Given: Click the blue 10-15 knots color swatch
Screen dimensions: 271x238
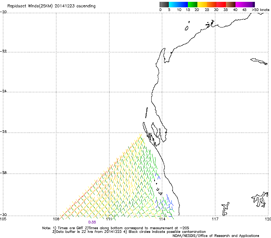Looking at the screenshot, I should click(x=183, y=4).
